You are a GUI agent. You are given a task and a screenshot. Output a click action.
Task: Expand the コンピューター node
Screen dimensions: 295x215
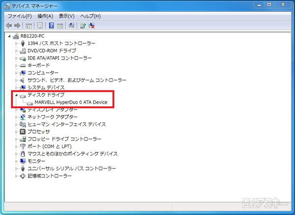point(16,73)
